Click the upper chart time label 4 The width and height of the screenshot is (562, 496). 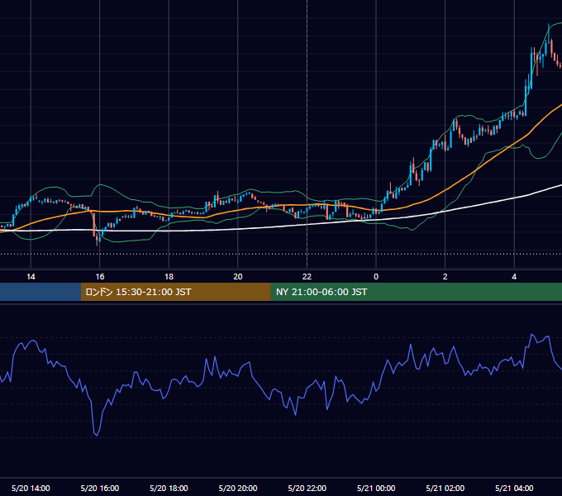coord(514,277)
